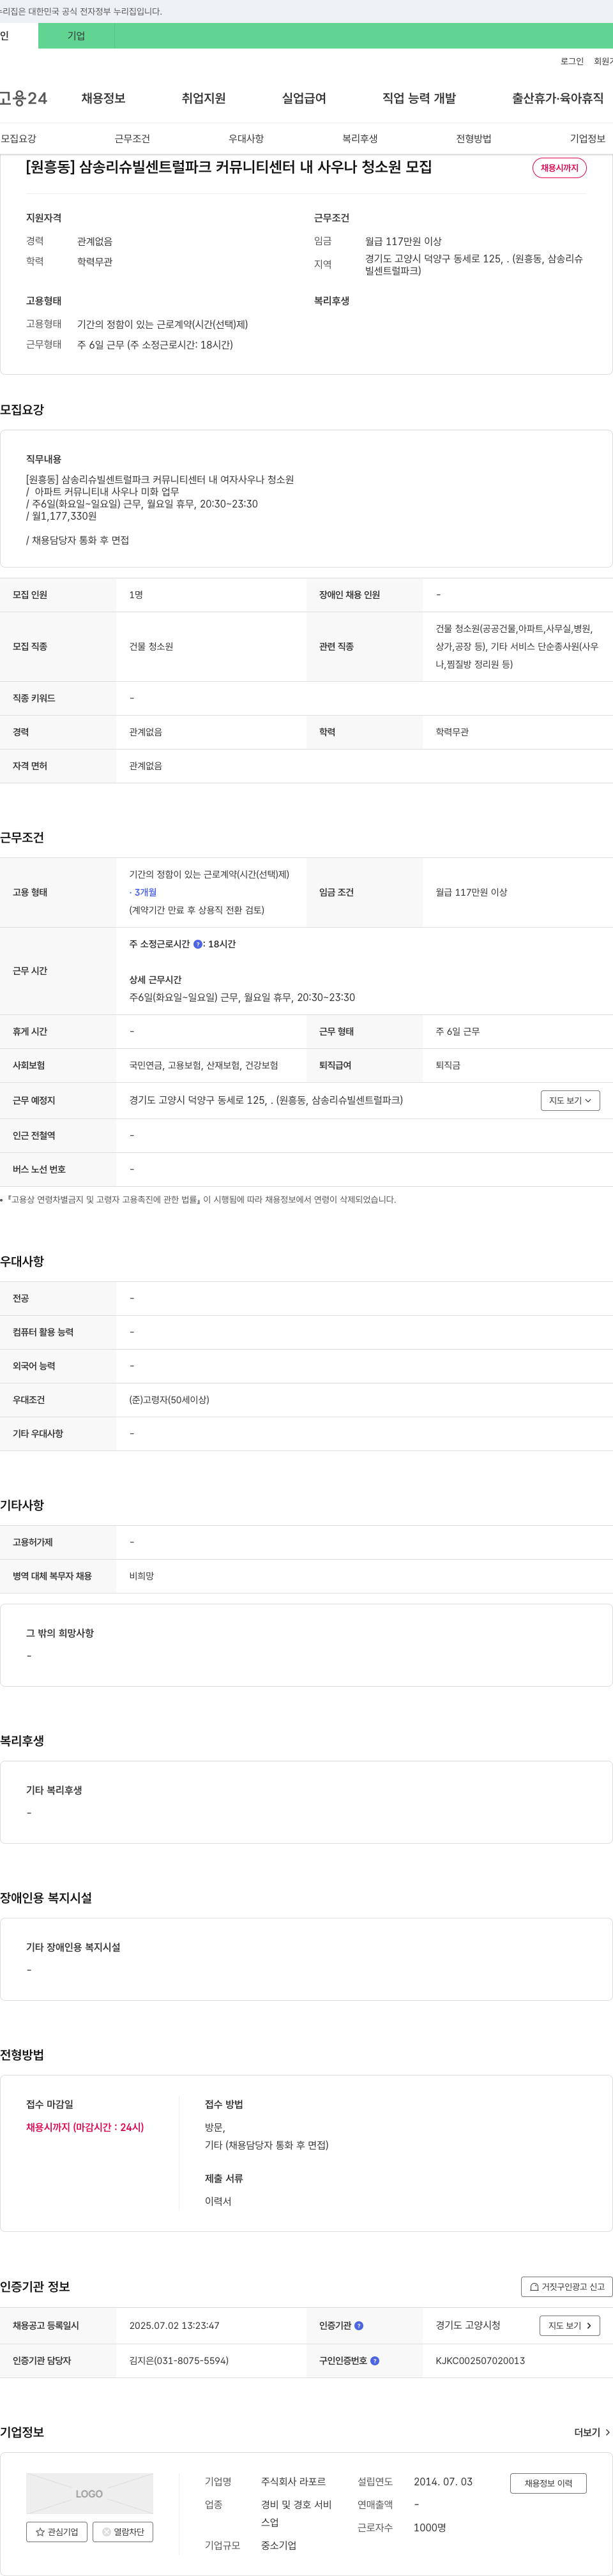Jump to the 기업정보 section tab
Screen dimensions: 613x2576
tap(588, 139)
